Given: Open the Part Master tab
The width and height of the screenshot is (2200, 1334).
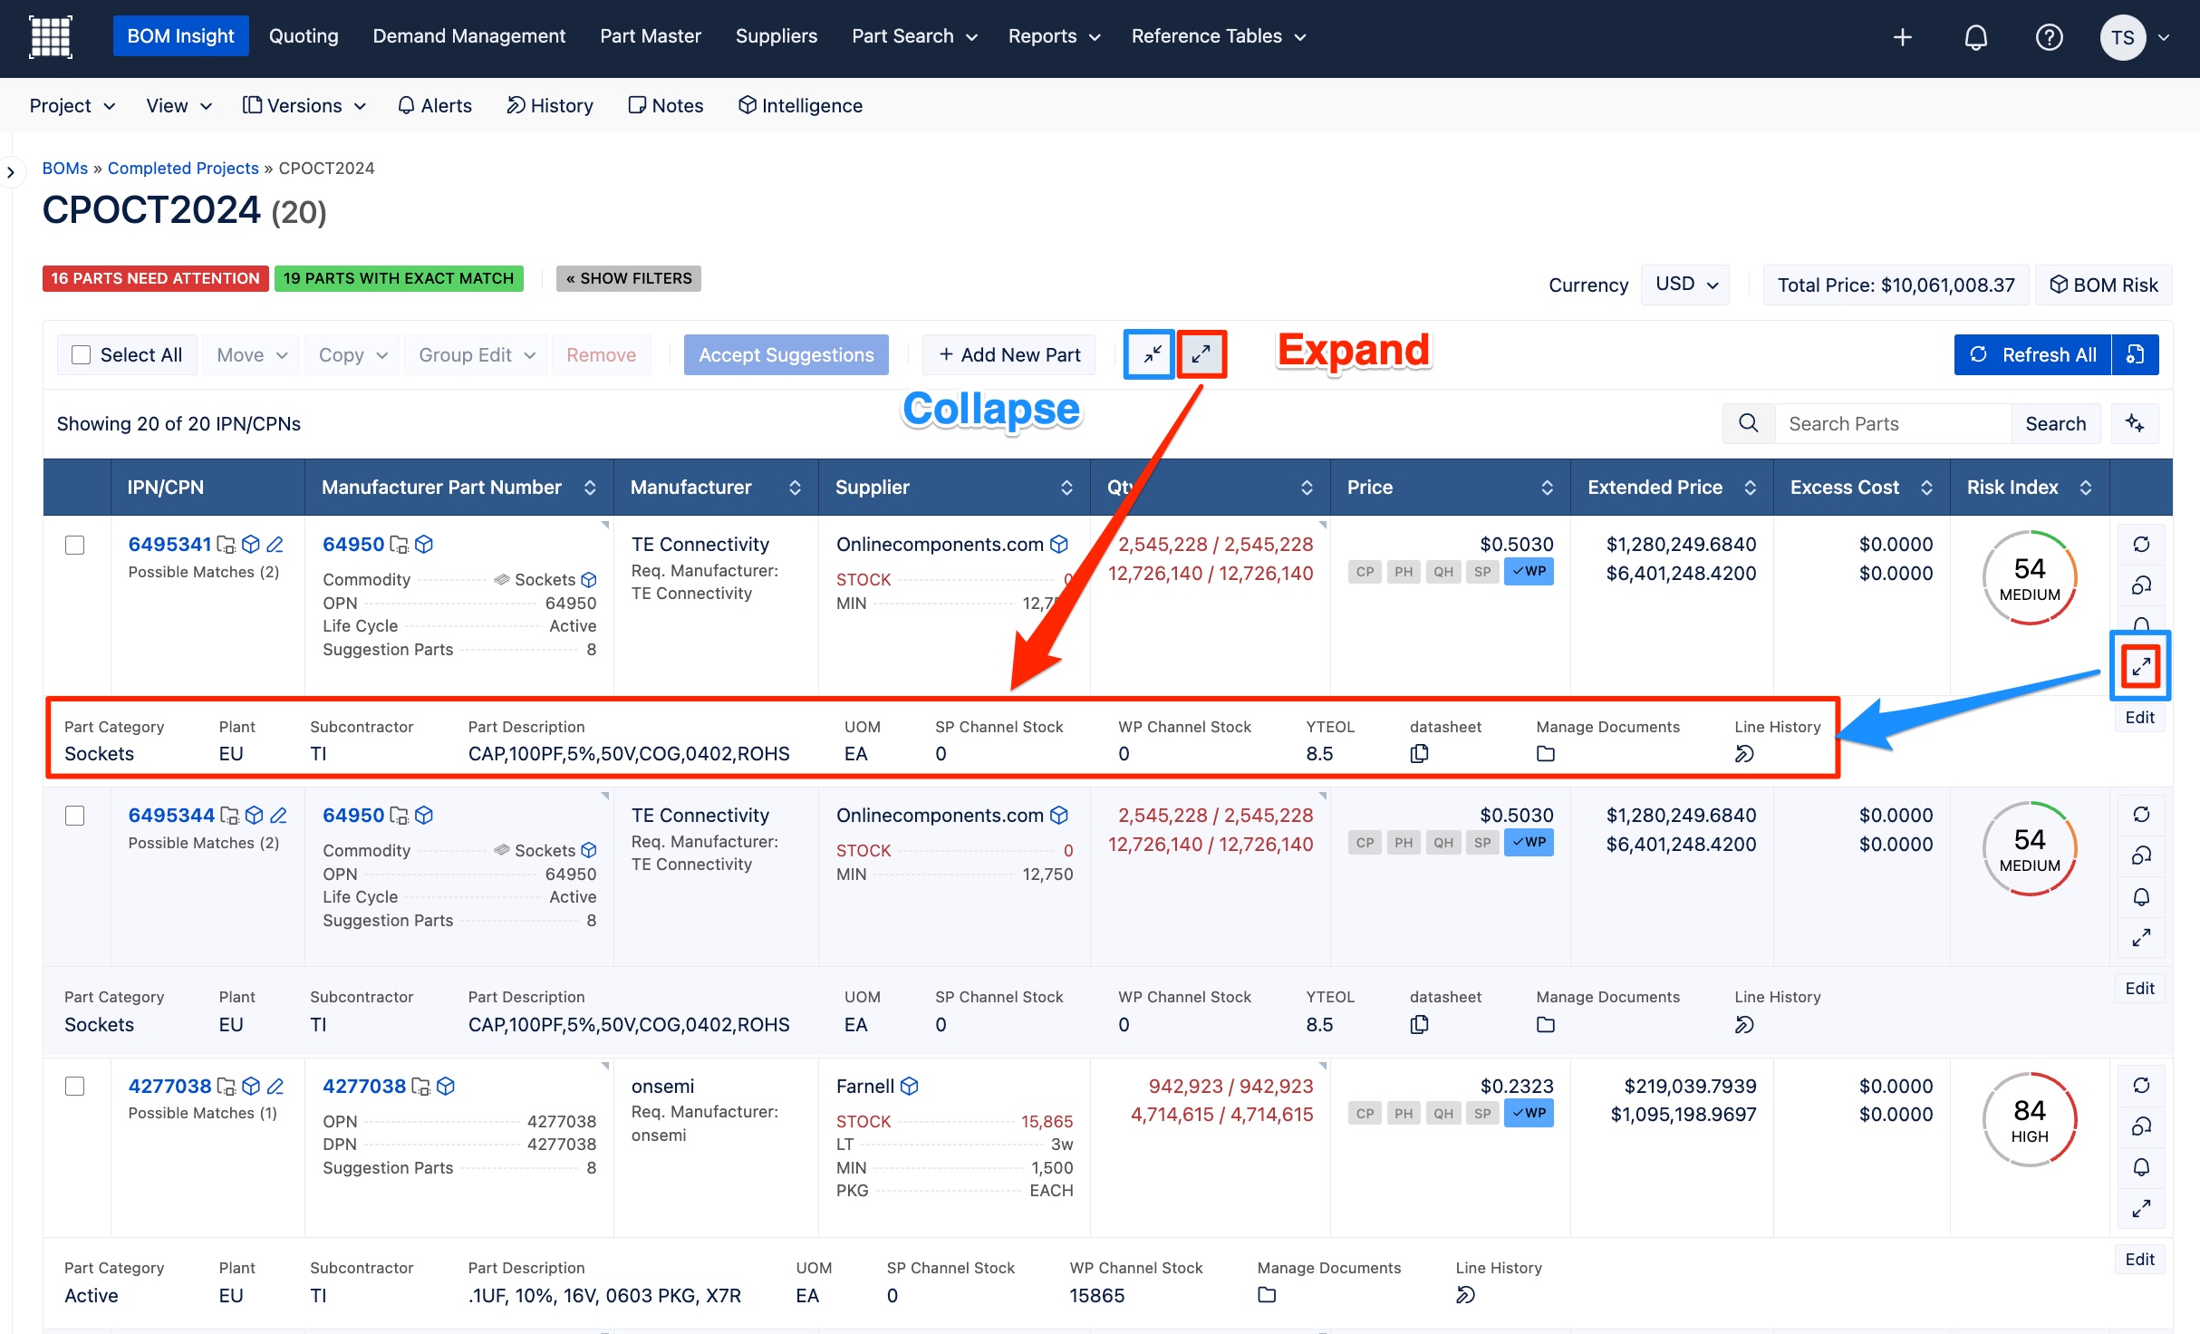Looking at the screenshot, I should [651, 36].
